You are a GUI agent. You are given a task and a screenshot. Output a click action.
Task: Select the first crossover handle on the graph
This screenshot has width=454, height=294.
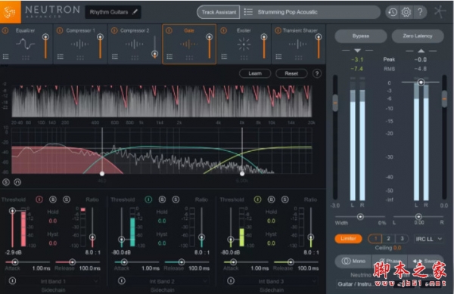pyautogui.click(x=102, y=173)
